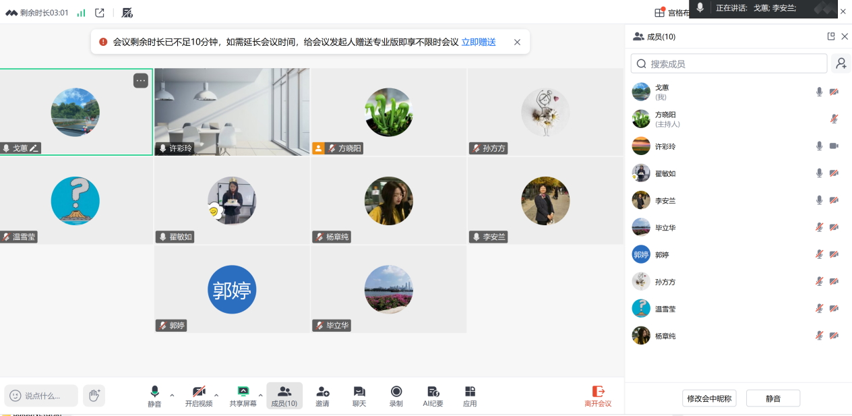This screenshot has height=416, width=852.
Task: Click the raise hand icon
Action: click(94, 396)
